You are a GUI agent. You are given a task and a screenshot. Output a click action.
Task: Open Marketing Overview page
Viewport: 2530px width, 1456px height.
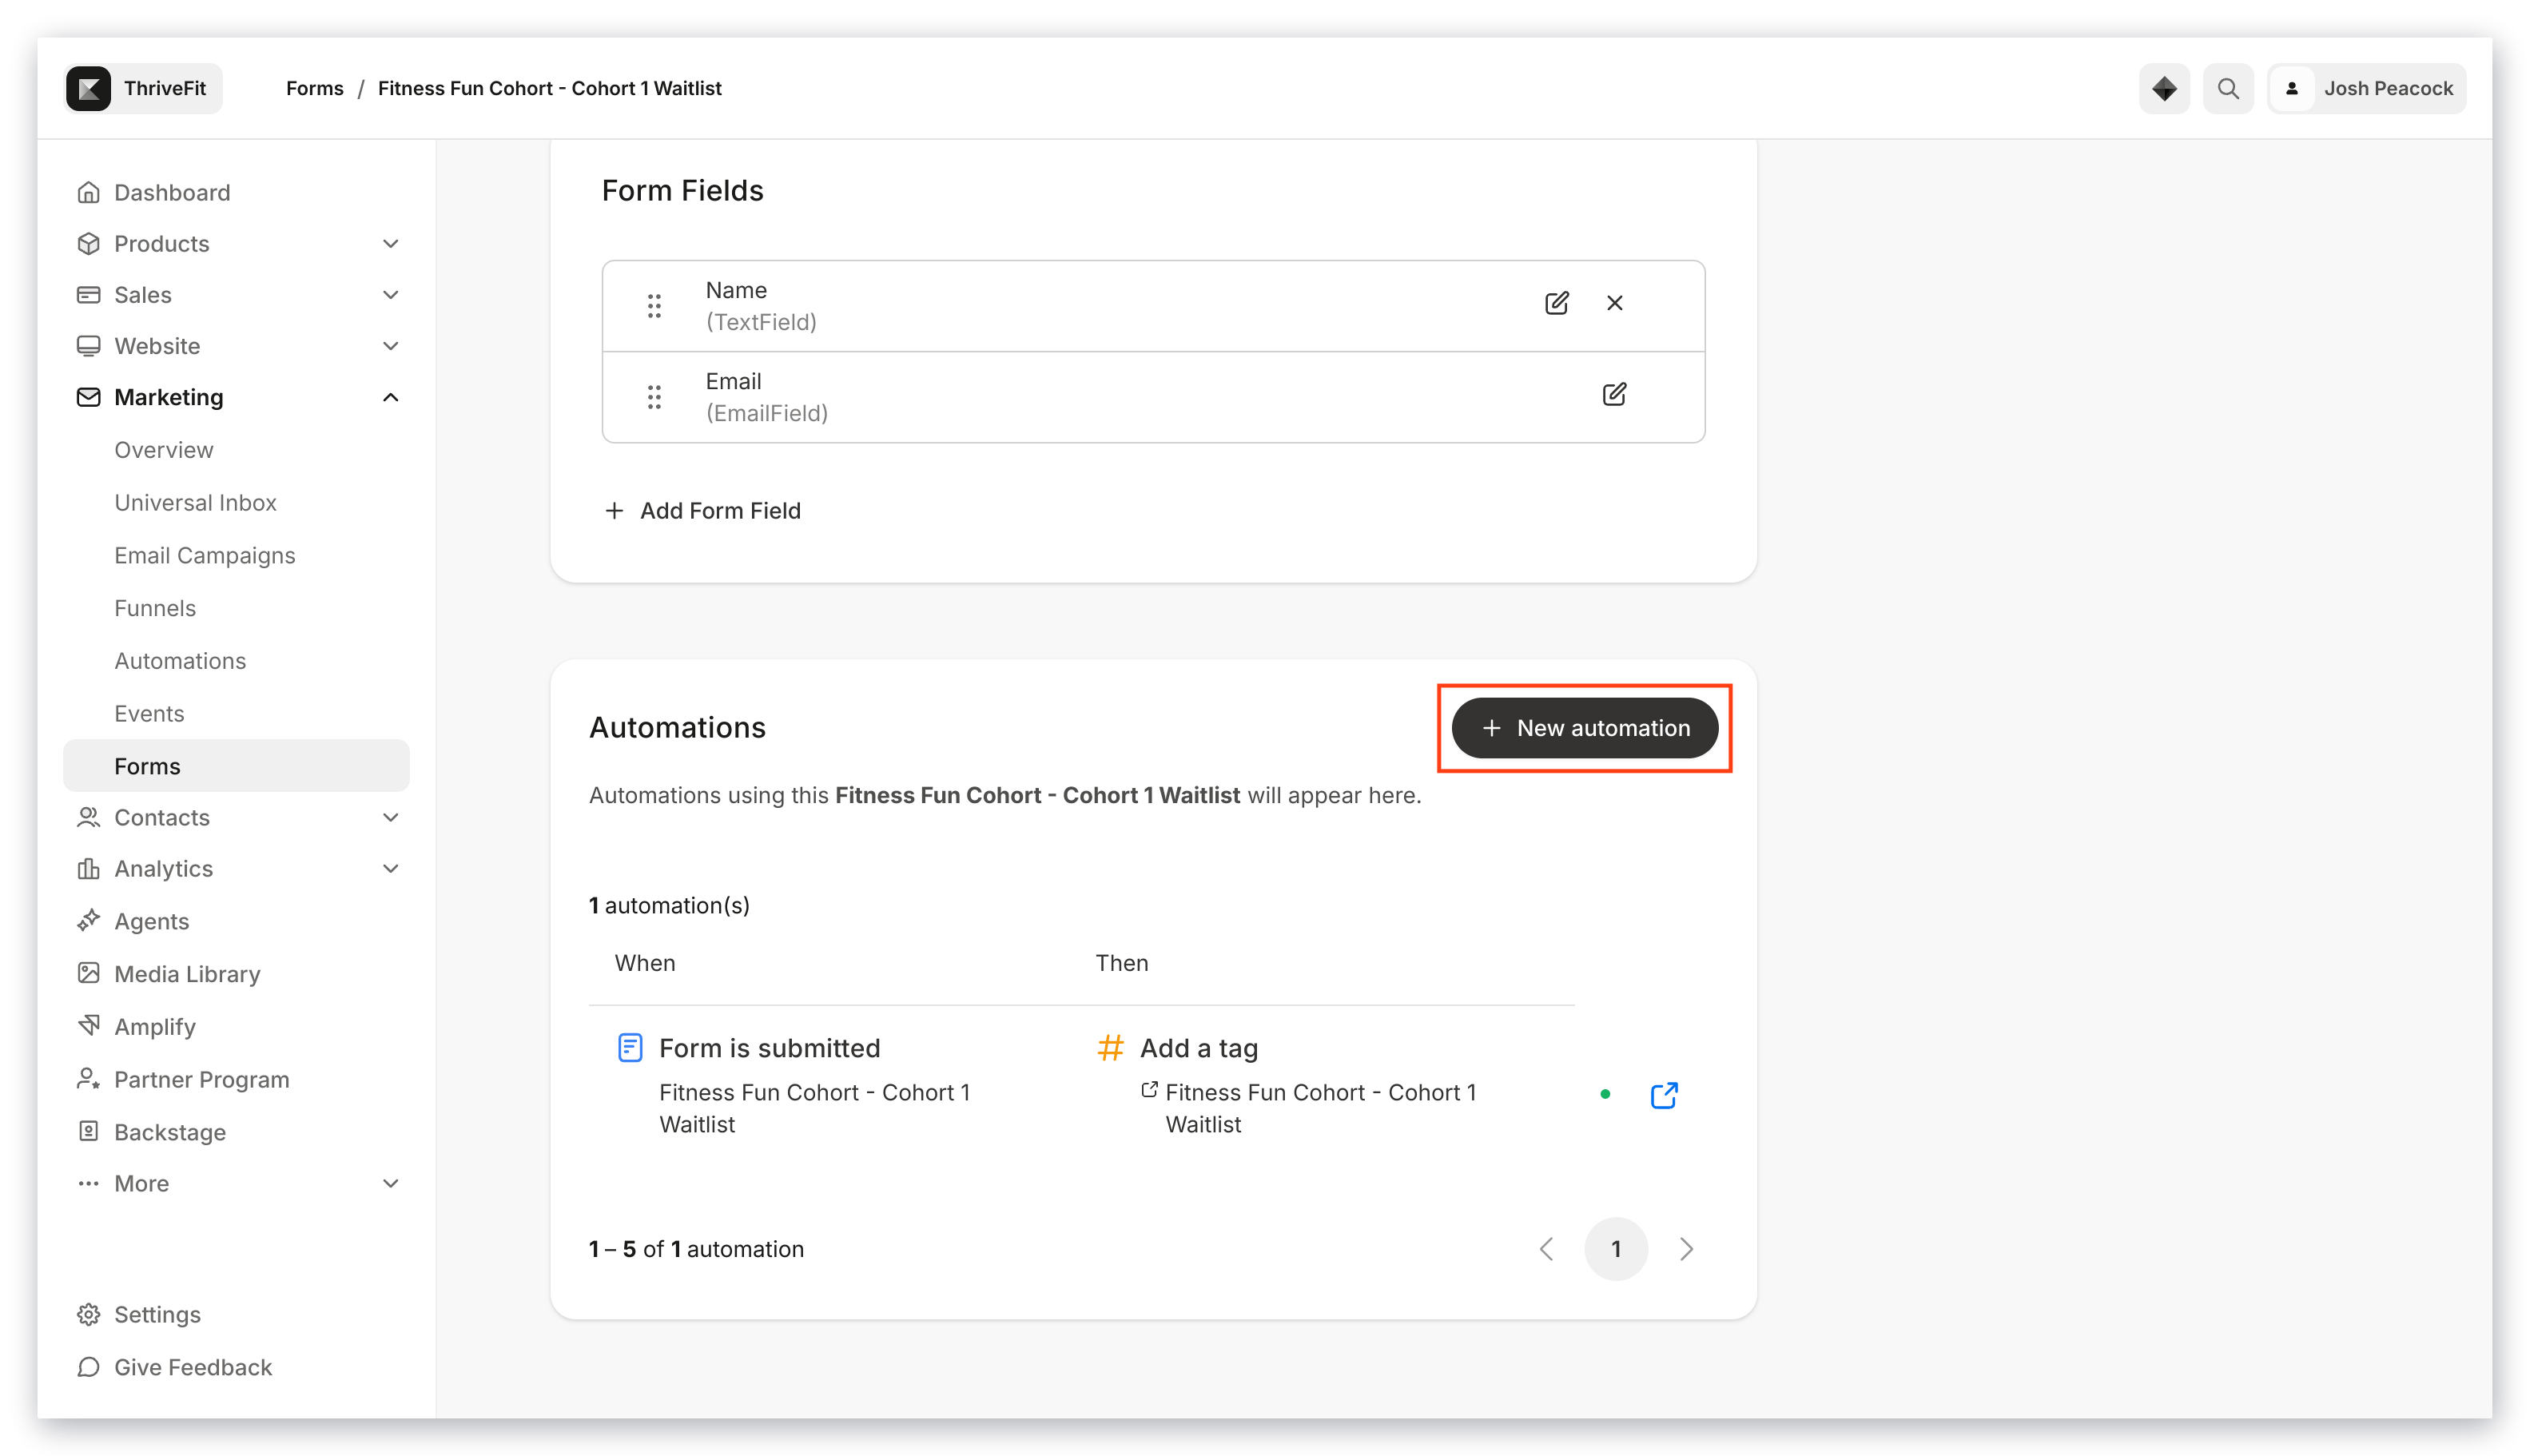[x=164, y=450]
